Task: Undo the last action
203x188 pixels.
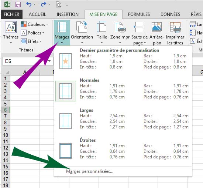Action: pyautogui.click(x=29, y=4)
